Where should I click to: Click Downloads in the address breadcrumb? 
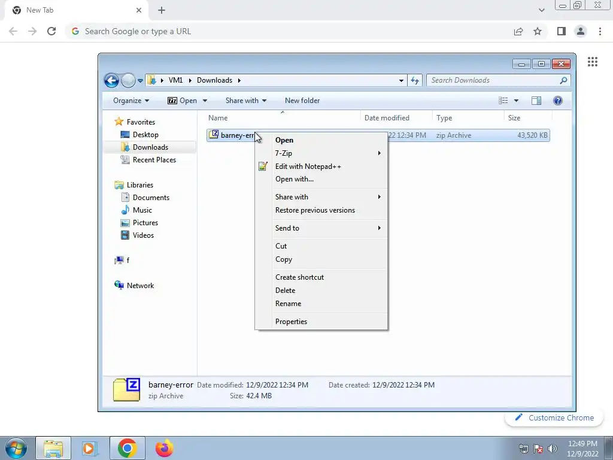(x=214, y=80)
